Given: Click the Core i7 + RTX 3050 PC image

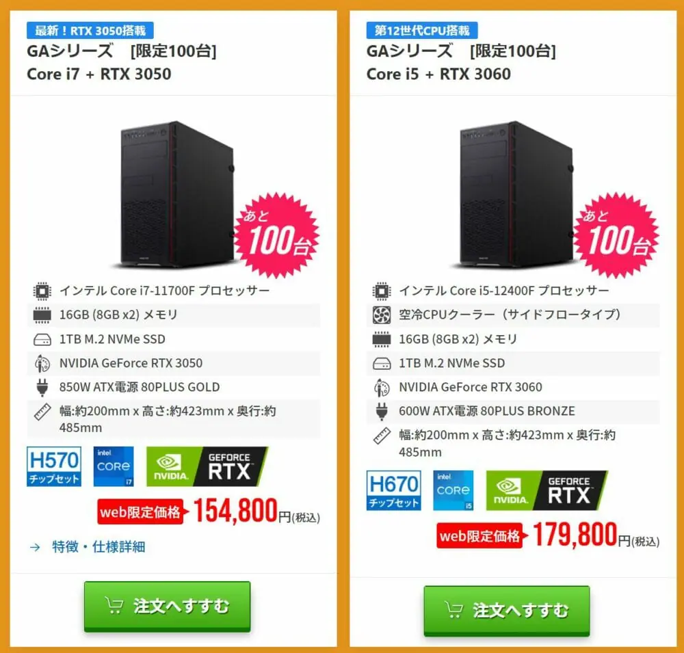Looking at the screenshot, I should [176, 194].
